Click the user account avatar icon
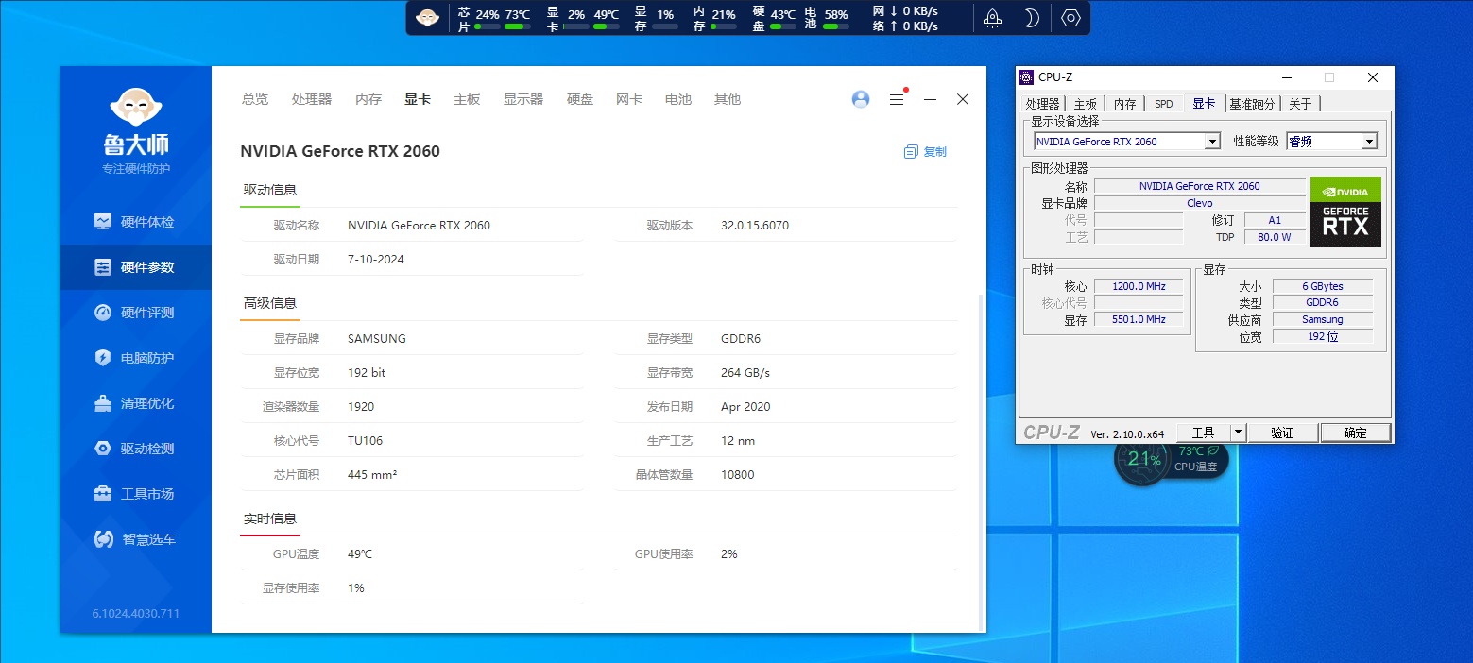The image size is (1473, 663). coord(860,99)
